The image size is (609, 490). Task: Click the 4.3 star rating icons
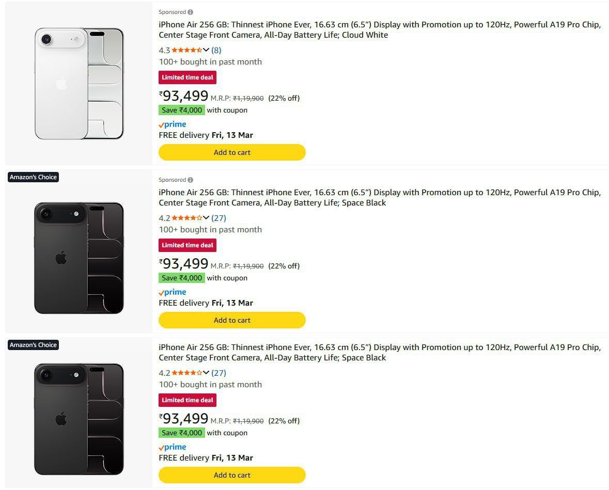(x=186, y=50)
